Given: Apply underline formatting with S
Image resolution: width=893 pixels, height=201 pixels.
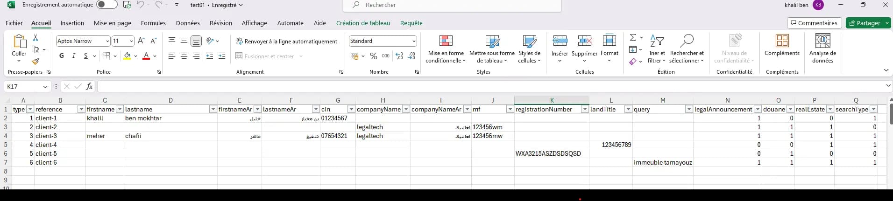Looking at the screenshot, I should tap(85, 56).
